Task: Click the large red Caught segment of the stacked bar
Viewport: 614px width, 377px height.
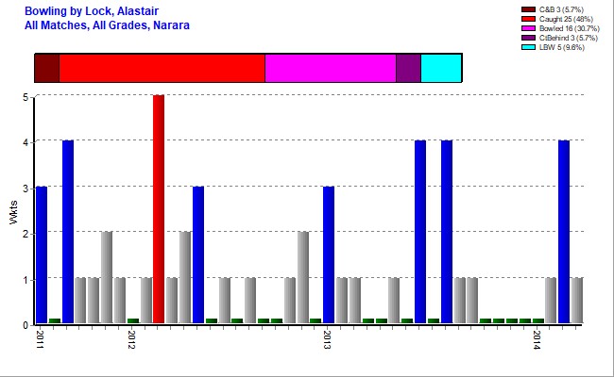Action: click(x=162, y=68)
